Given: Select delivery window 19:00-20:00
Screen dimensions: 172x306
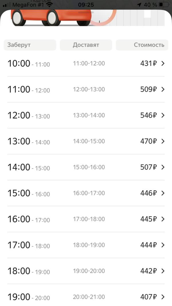Looking at the screenshot, I should (x=89, y=271).
